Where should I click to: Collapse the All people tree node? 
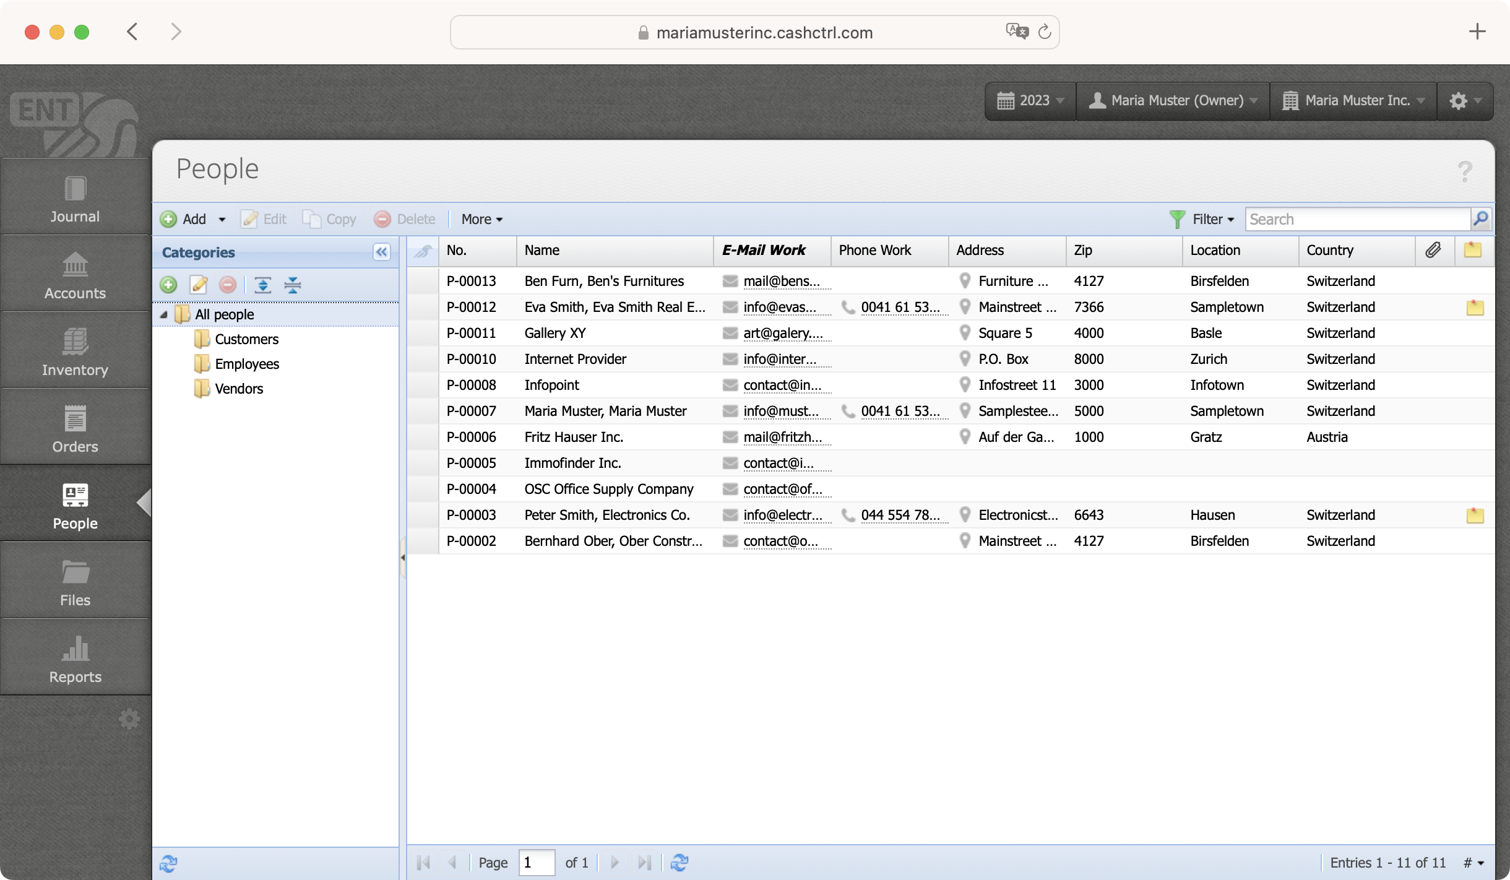[x=164, y=314]
